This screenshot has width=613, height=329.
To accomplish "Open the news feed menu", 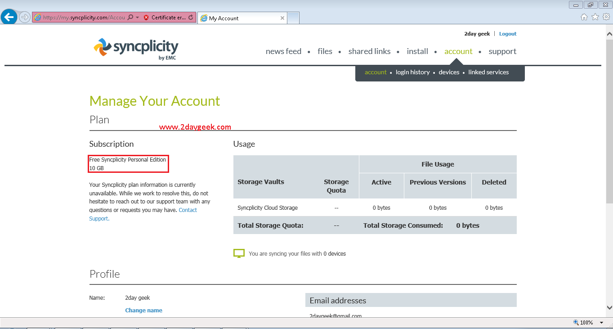I will tap(283, 51).
